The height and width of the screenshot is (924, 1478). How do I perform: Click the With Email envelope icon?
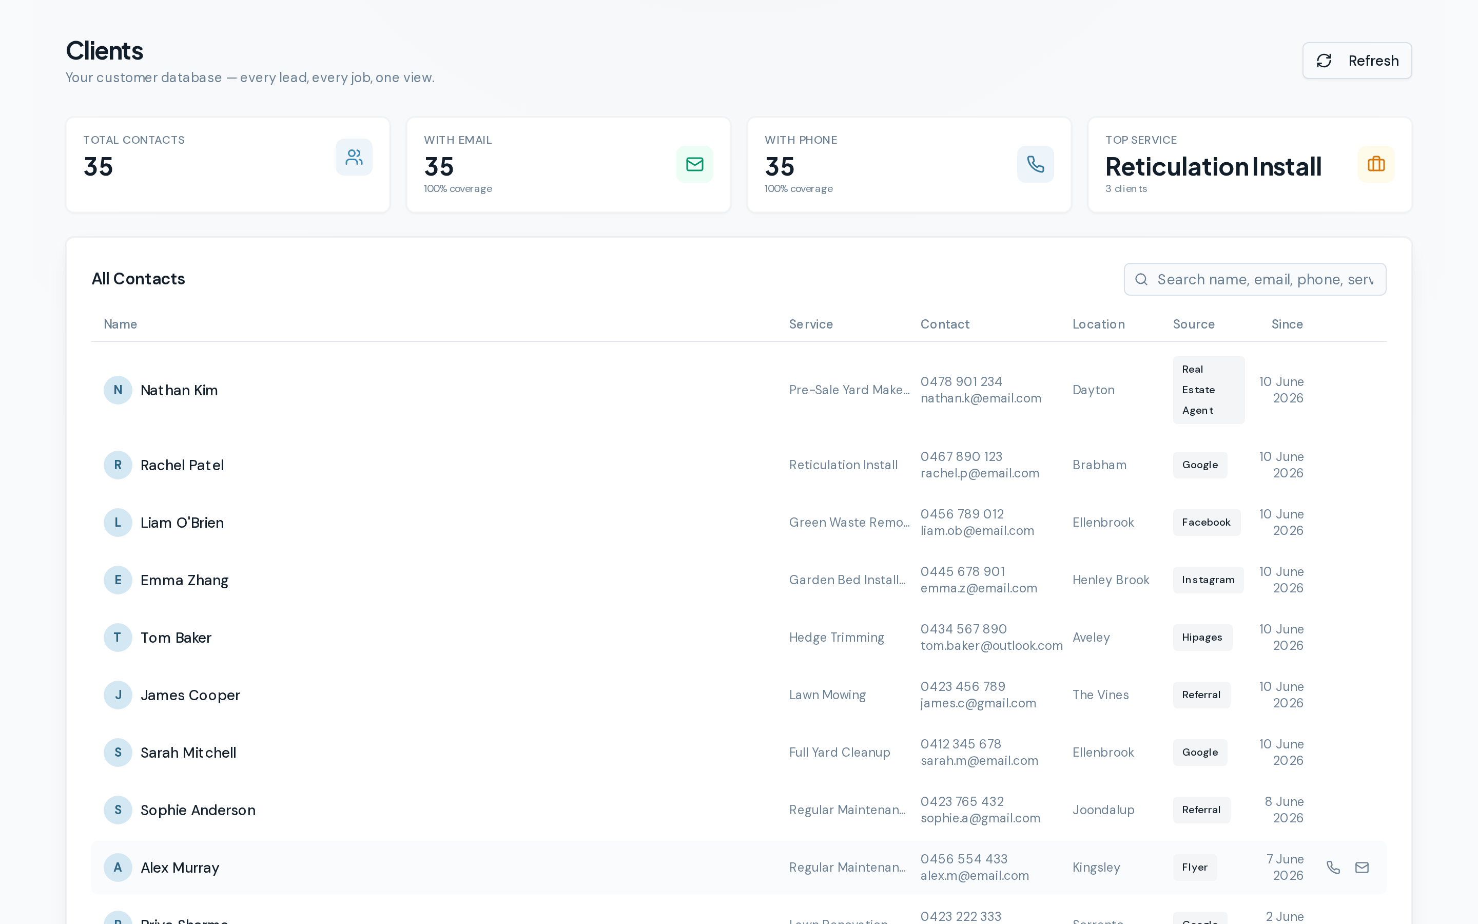(x=694, y=164)
